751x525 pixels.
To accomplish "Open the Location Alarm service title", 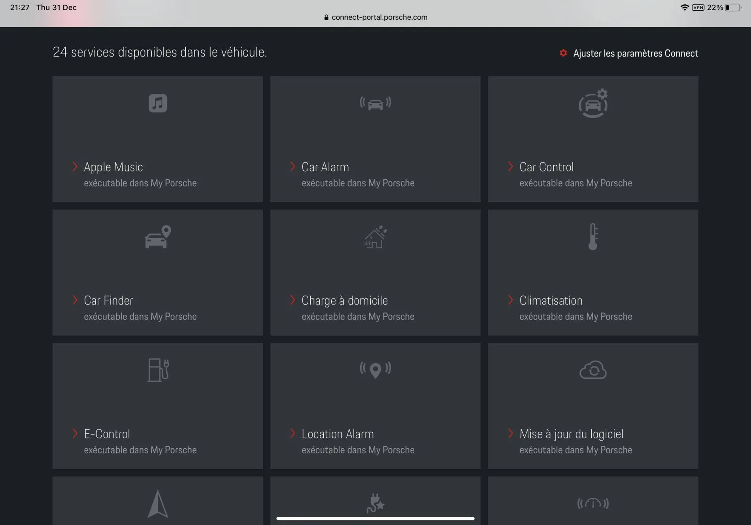I will (338, 434).
